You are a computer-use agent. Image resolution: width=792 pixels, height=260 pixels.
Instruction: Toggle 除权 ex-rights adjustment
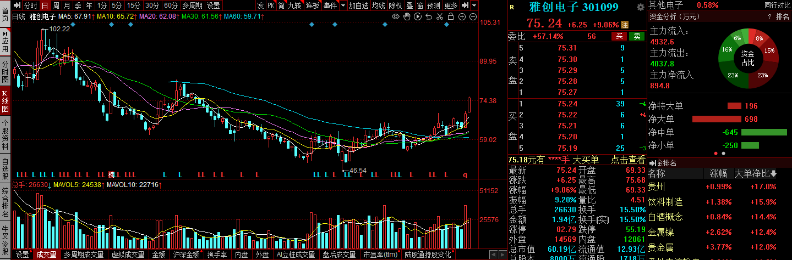pos(395,5)
